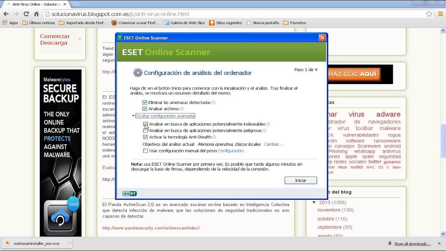Click the Scareware tag
The height and width of the screenshot is (251, 446).
point(369,146)
